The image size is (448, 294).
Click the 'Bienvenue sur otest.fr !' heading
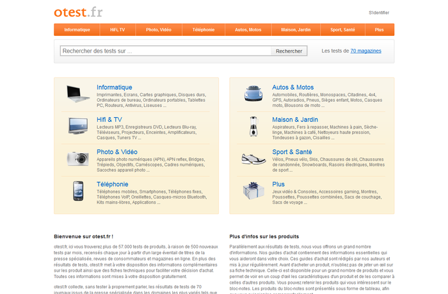pos(83,236)
